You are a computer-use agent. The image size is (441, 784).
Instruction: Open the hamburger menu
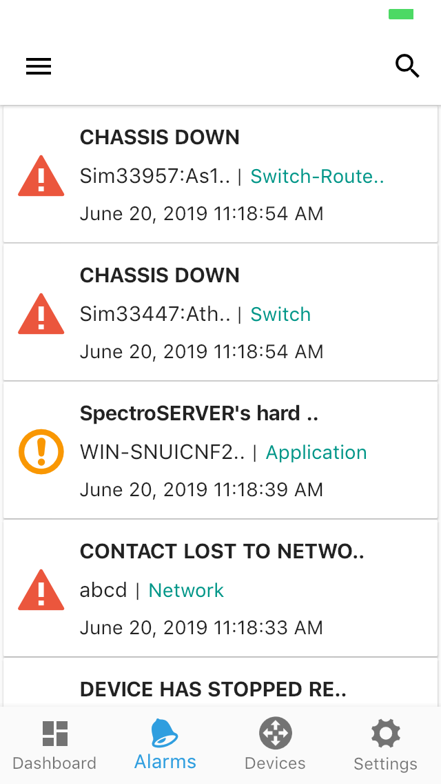click(x=39, y=66)
